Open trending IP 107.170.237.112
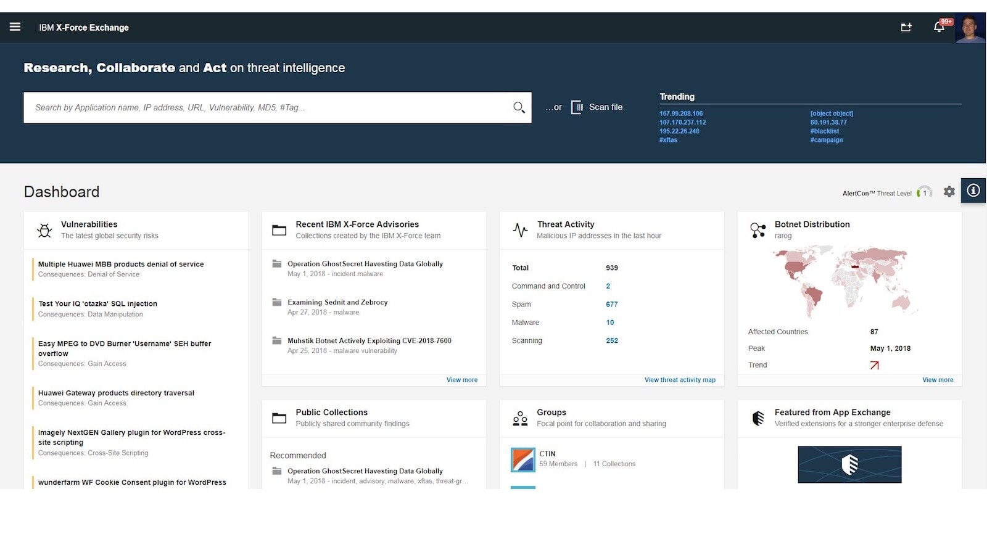Image resolution: width=987 pixels, height=555 pixels. [x=683, y=122]
